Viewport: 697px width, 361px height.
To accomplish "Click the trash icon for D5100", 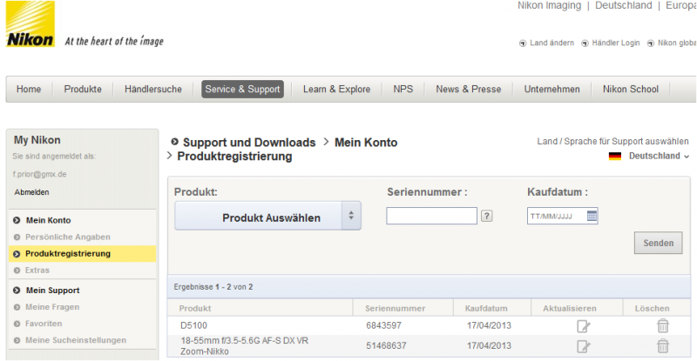I will pos(662,326).
